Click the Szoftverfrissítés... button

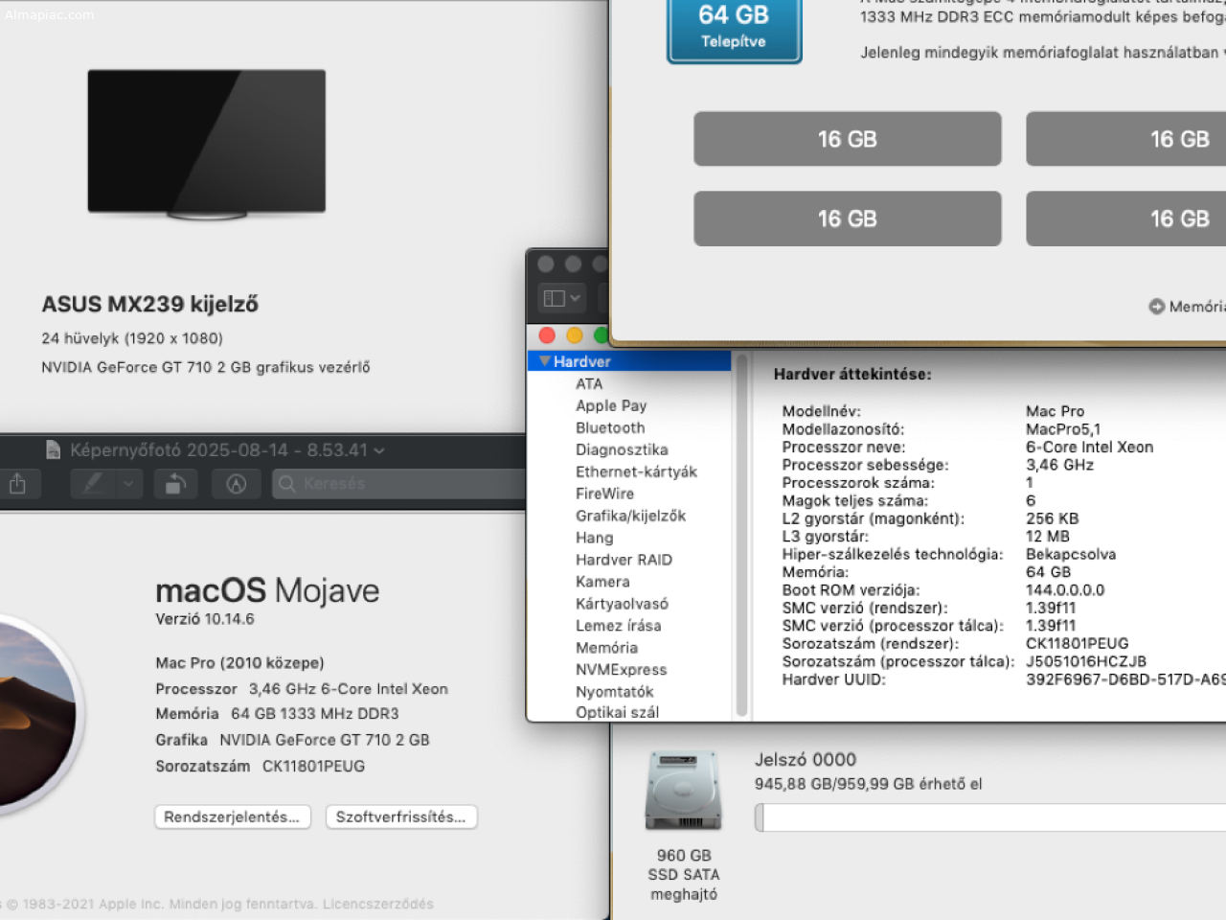coord(401,816)
